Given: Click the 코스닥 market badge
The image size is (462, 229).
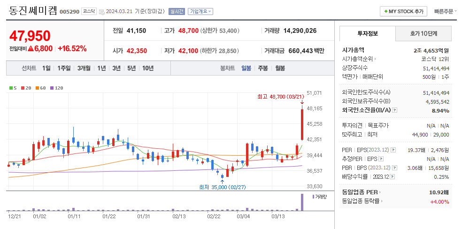Looking at the screenshot, I should [89, 11].
